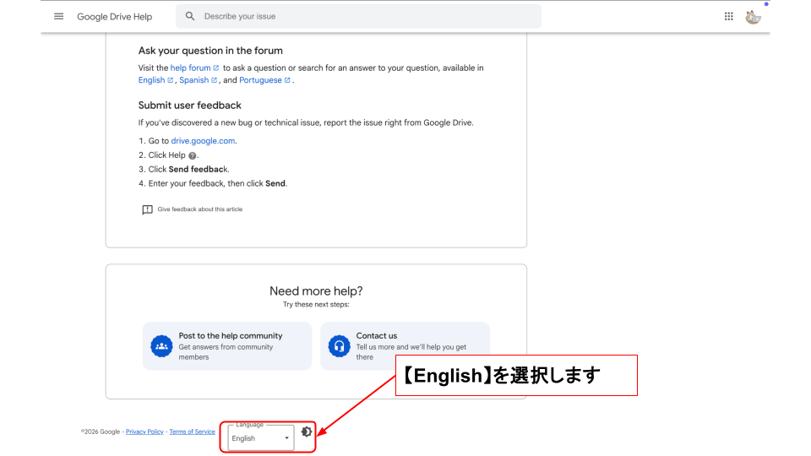Click the Contact us headset icon
The image size is (811, 456).
[339, 346]
